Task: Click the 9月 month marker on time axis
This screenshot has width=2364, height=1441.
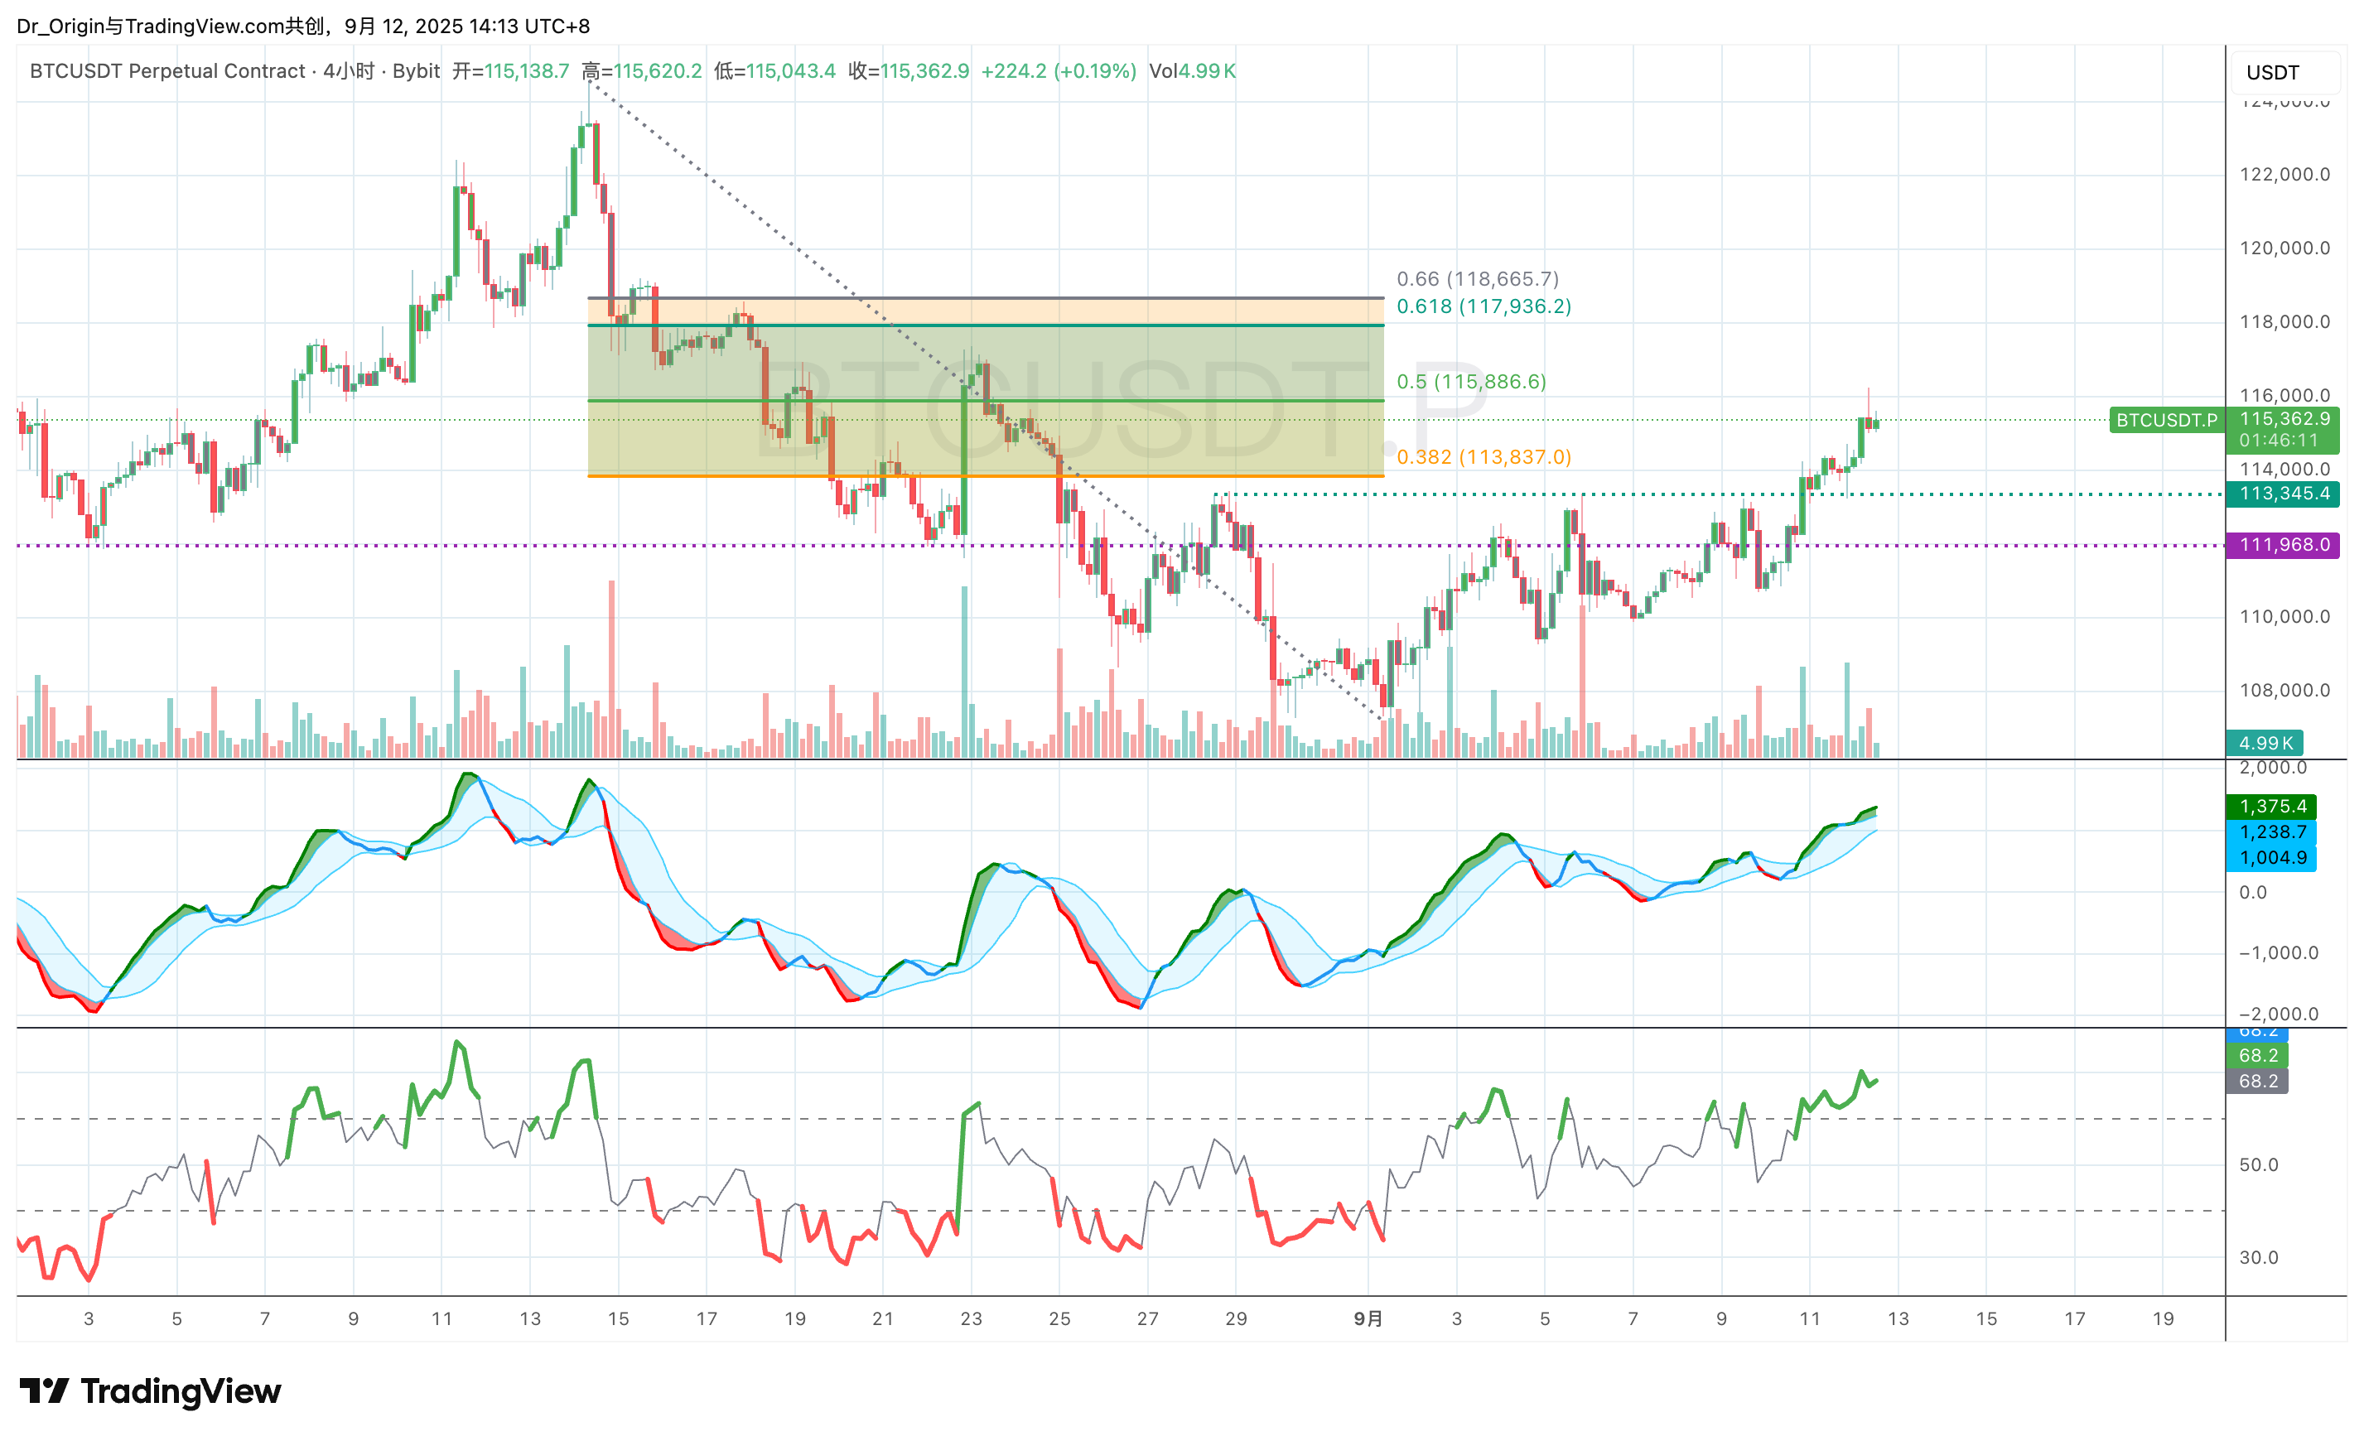Action: coord(1368,1319)
